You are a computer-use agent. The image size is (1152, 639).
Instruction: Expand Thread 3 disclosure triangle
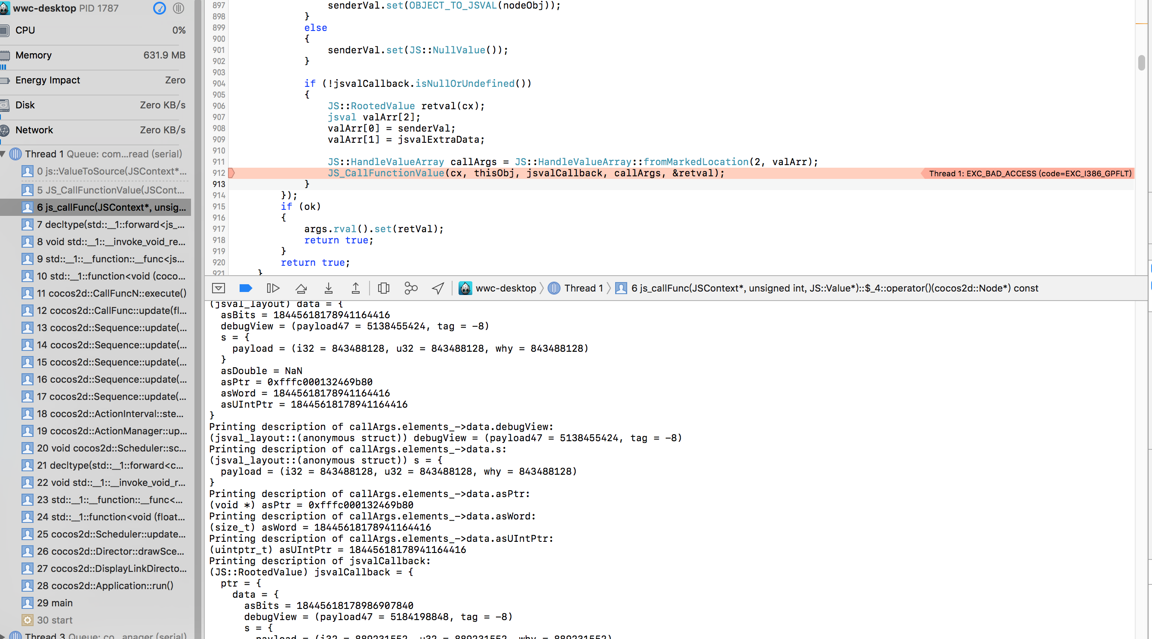(x=3, y=636)
